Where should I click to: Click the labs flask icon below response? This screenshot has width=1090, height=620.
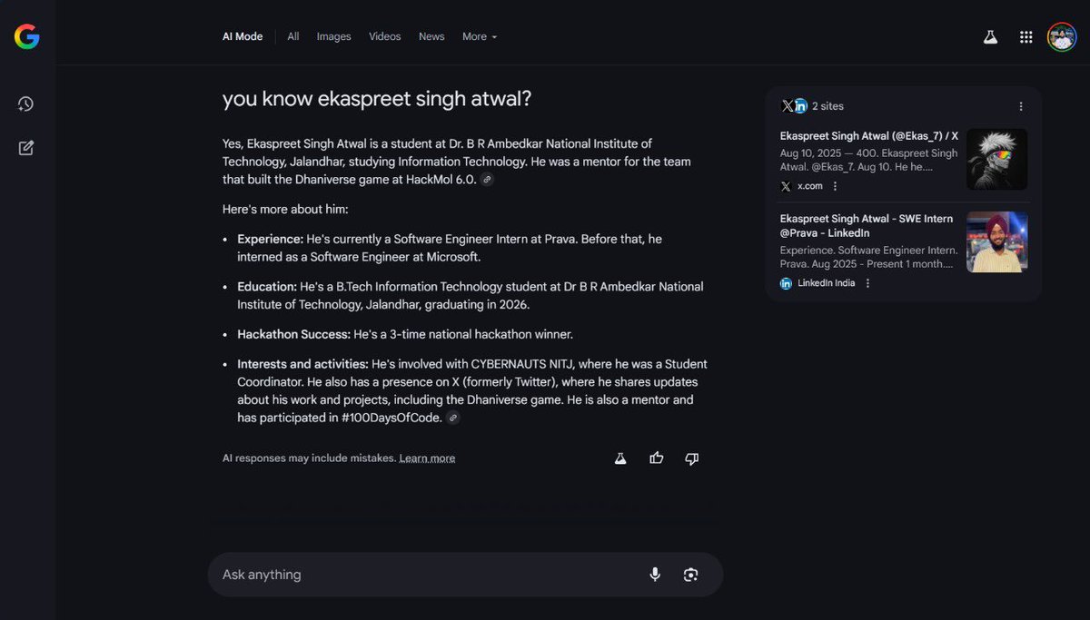[620, 458]
